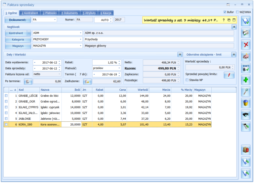Sort the table by Kod column header
Screen dimensions: 254x183
coord(29,90)
